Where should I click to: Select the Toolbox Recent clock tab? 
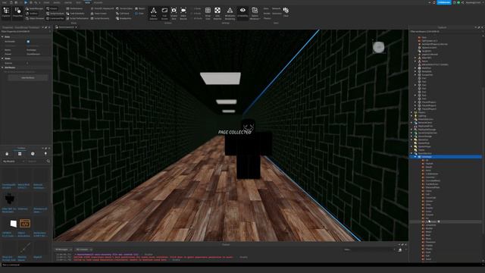point(33,154)
